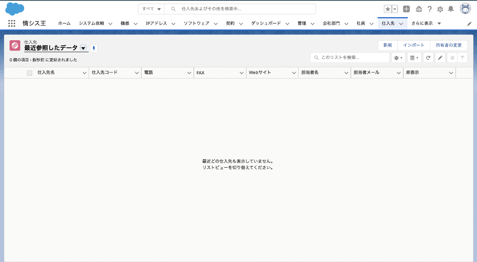Open the user profile avatar
The image size is (477, 262).
pos(465,8)
